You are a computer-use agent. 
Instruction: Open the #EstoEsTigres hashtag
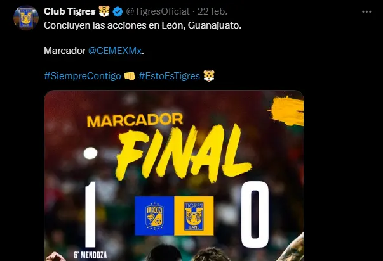point(170,76)
